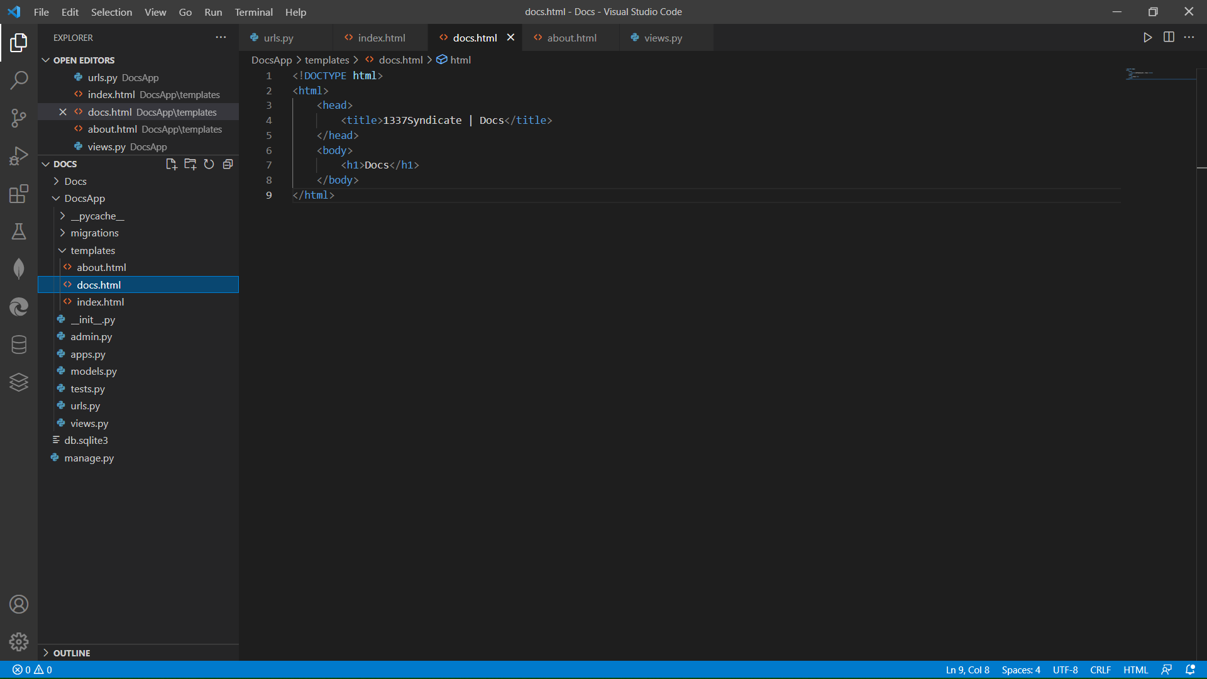
Task: Open the Source Control view
Action: point(19,118)
